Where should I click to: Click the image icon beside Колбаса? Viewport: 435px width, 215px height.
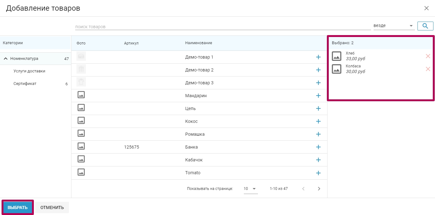pos(337,69)
